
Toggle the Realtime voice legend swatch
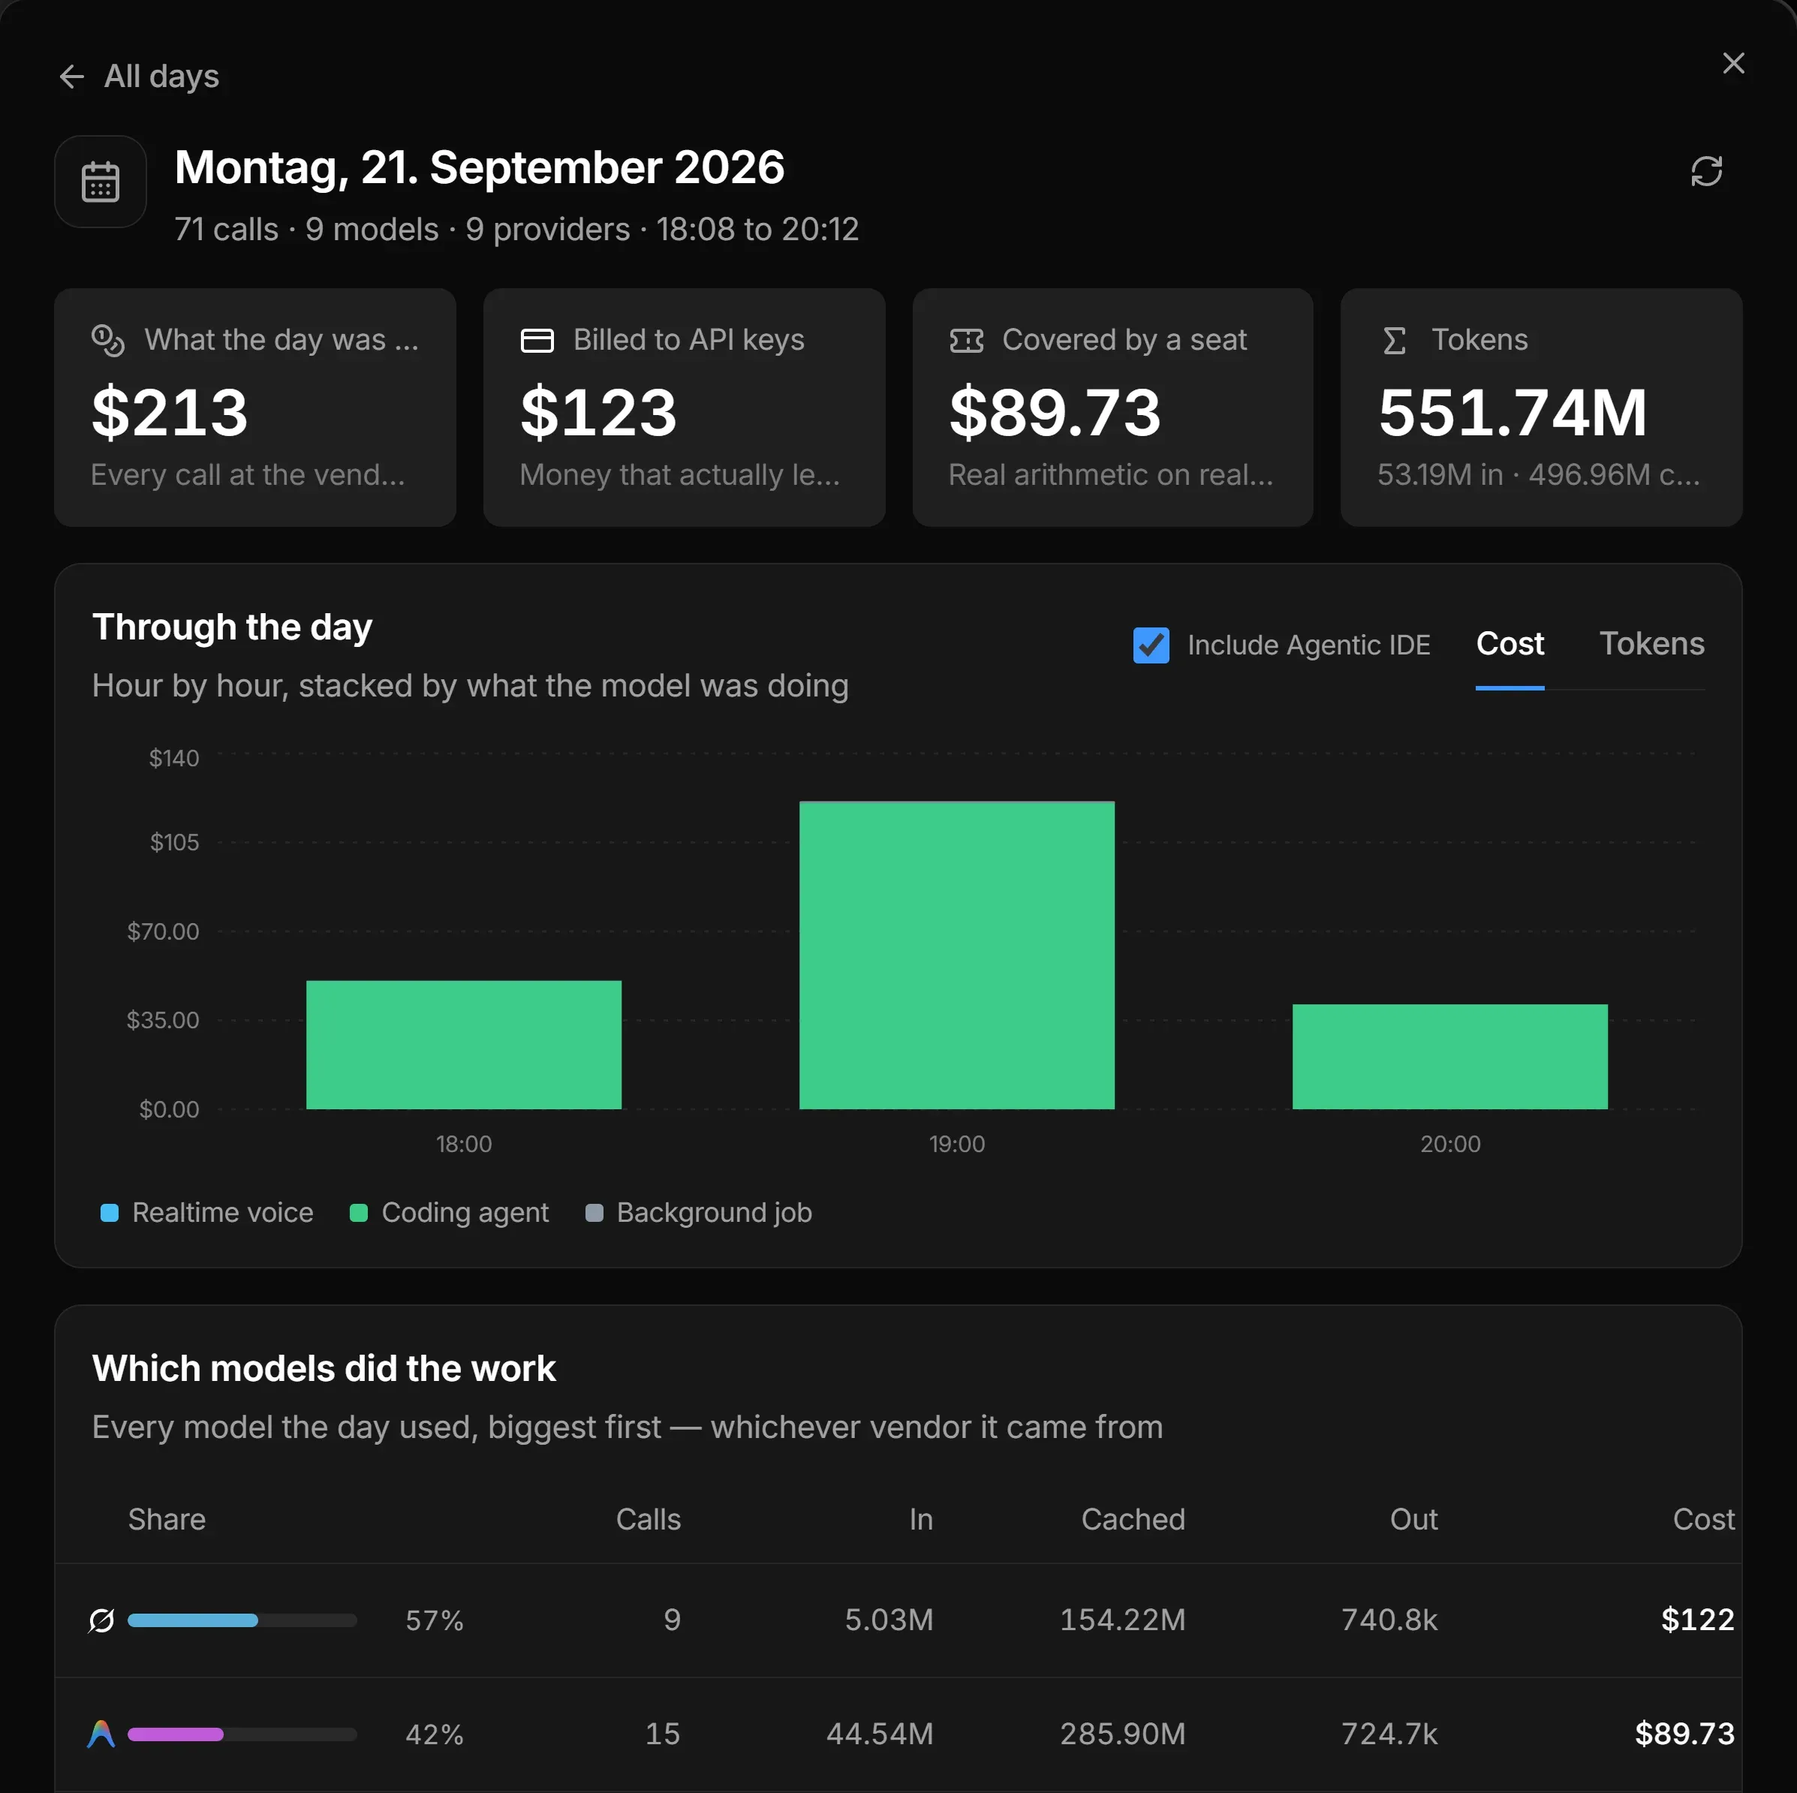click(110, 1214)
